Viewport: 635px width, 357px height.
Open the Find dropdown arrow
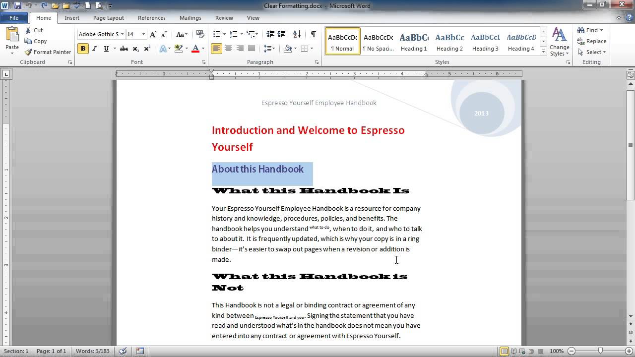[601, 30]
